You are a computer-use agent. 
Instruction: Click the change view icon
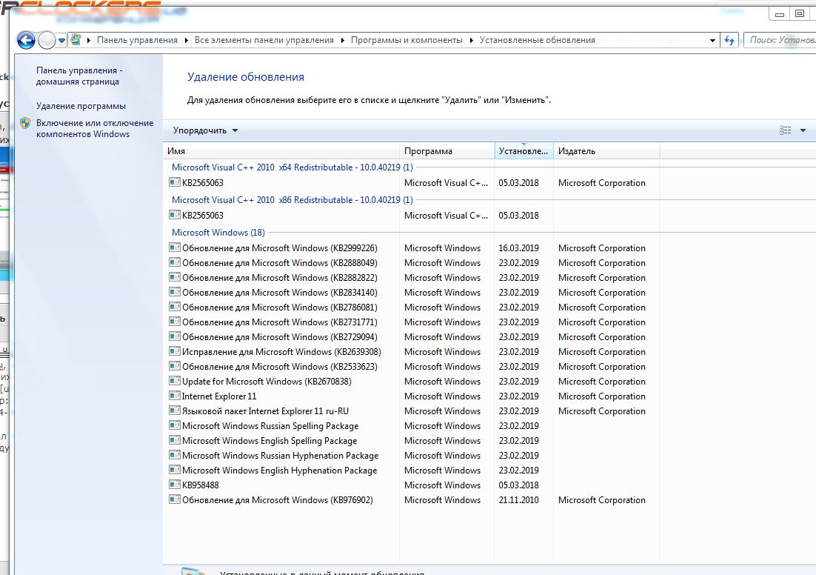(x=786, y=130)
